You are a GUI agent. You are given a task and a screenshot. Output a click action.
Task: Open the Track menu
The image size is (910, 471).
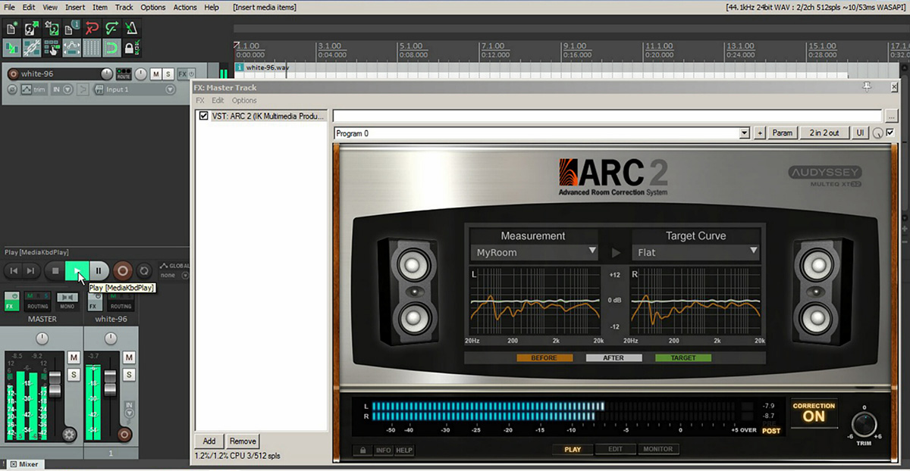tap(124, 7)
